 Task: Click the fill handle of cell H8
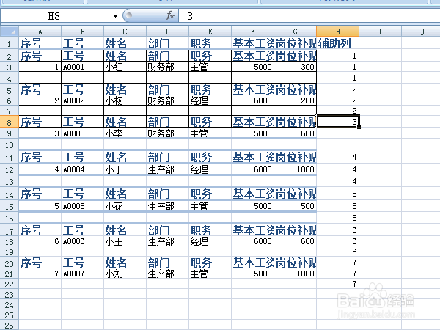(359, 128)
